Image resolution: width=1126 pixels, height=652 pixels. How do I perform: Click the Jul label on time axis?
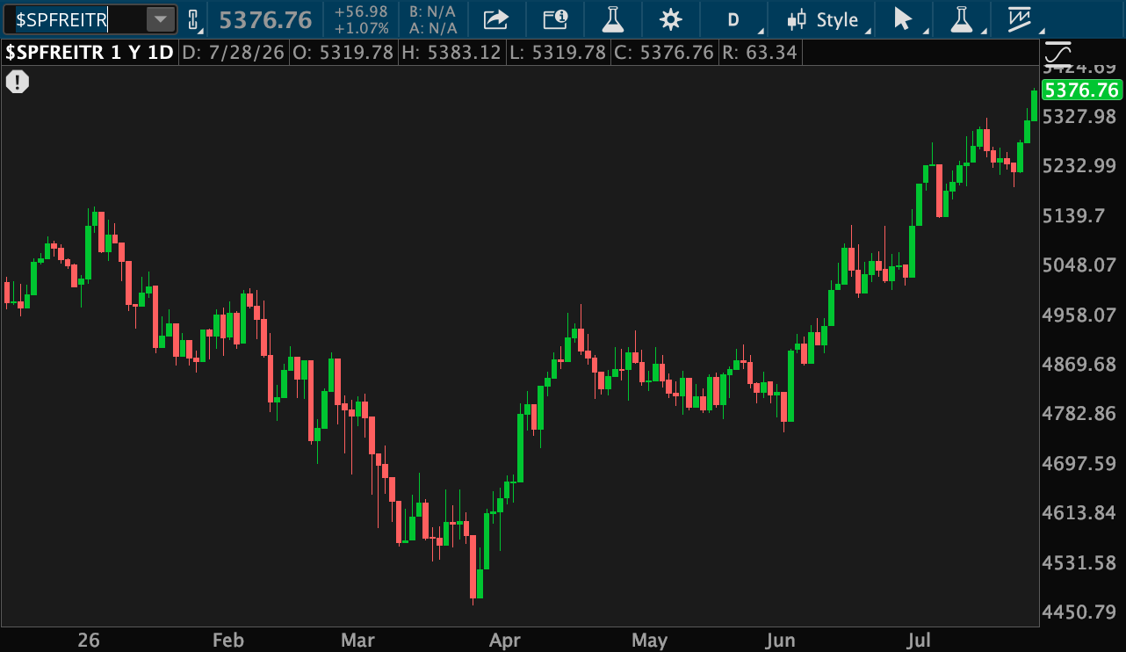919,640
